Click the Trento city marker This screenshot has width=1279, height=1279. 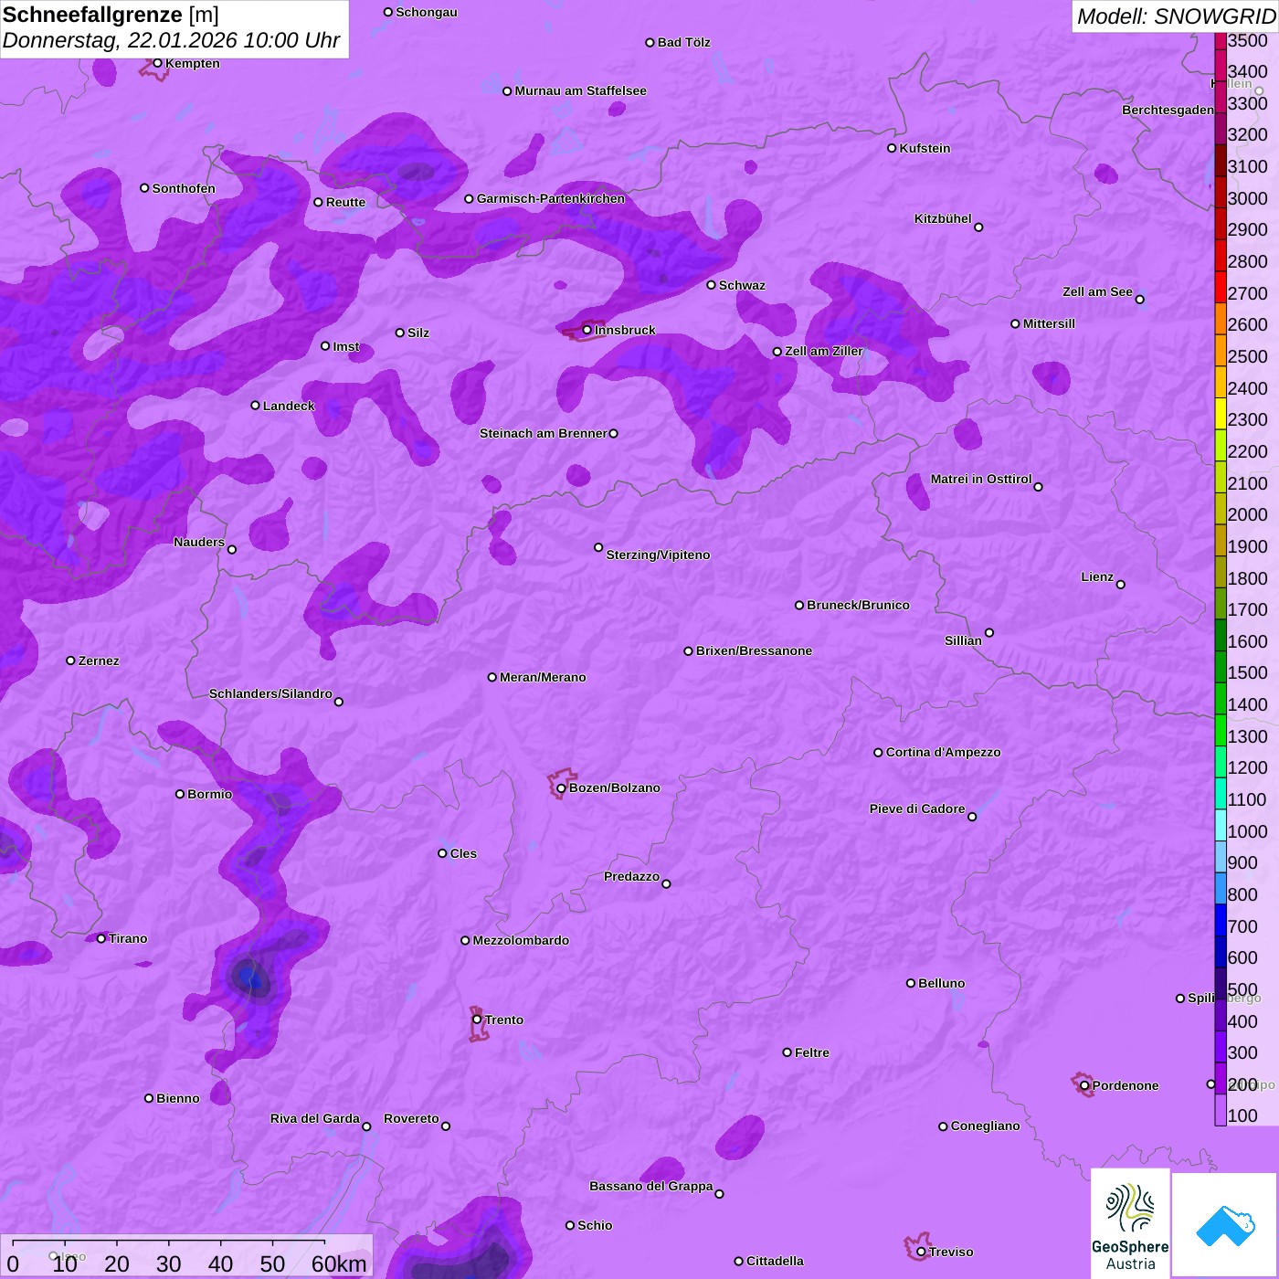[477, 1020]
